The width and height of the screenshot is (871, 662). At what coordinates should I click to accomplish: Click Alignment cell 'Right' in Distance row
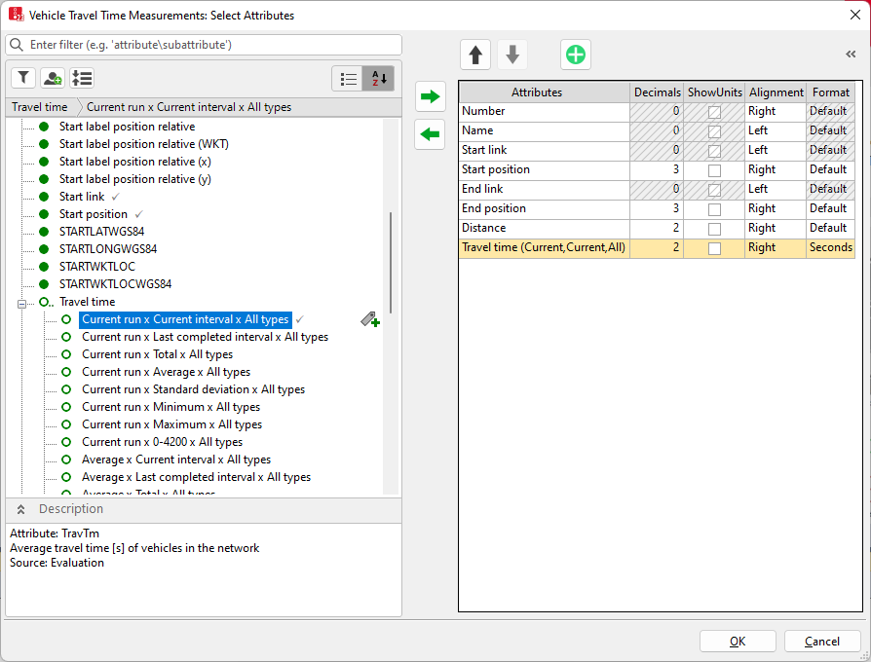[776, 228]
